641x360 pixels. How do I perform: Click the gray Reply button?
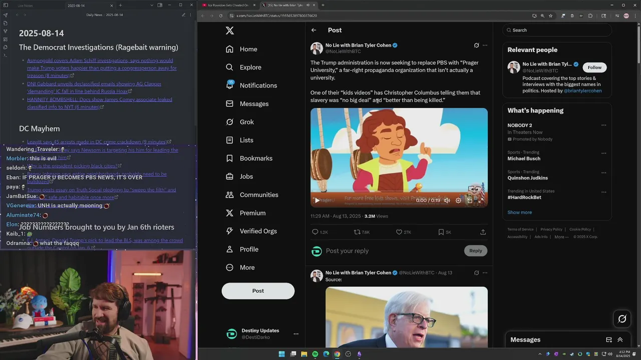coord(476,251)
